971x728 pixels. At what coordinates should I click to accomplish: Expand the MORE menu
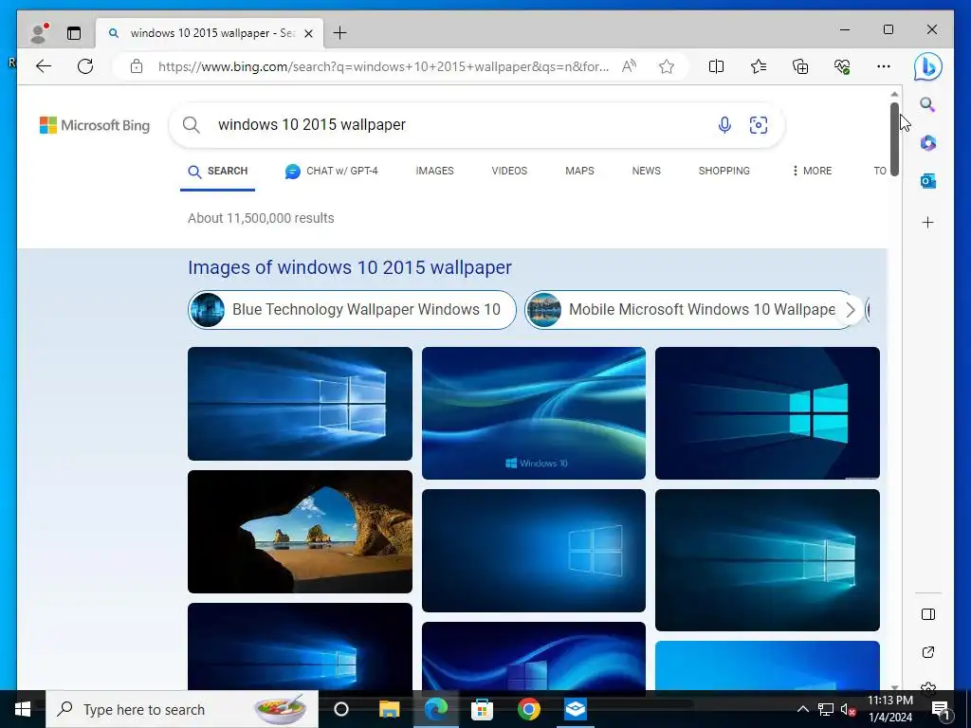click(x=812, y=171)
